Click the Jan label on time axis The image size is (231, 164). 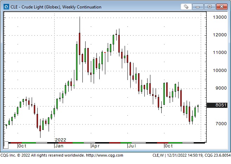[59, 146]
